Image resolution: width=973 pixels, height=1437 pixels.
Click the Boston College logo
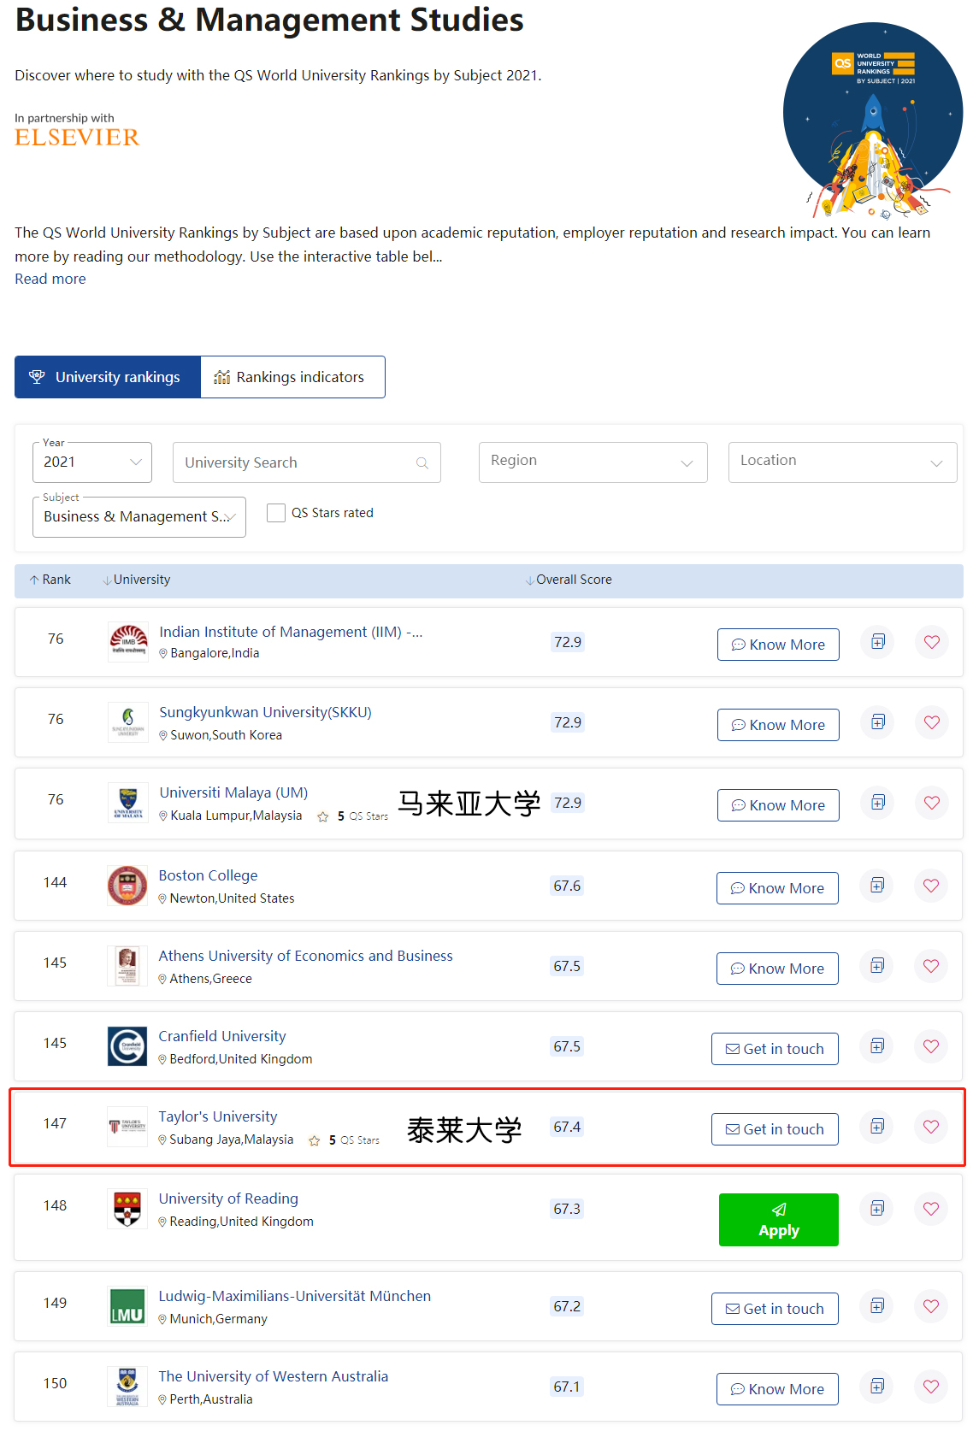pyautogui.click(x=127, y=886)
